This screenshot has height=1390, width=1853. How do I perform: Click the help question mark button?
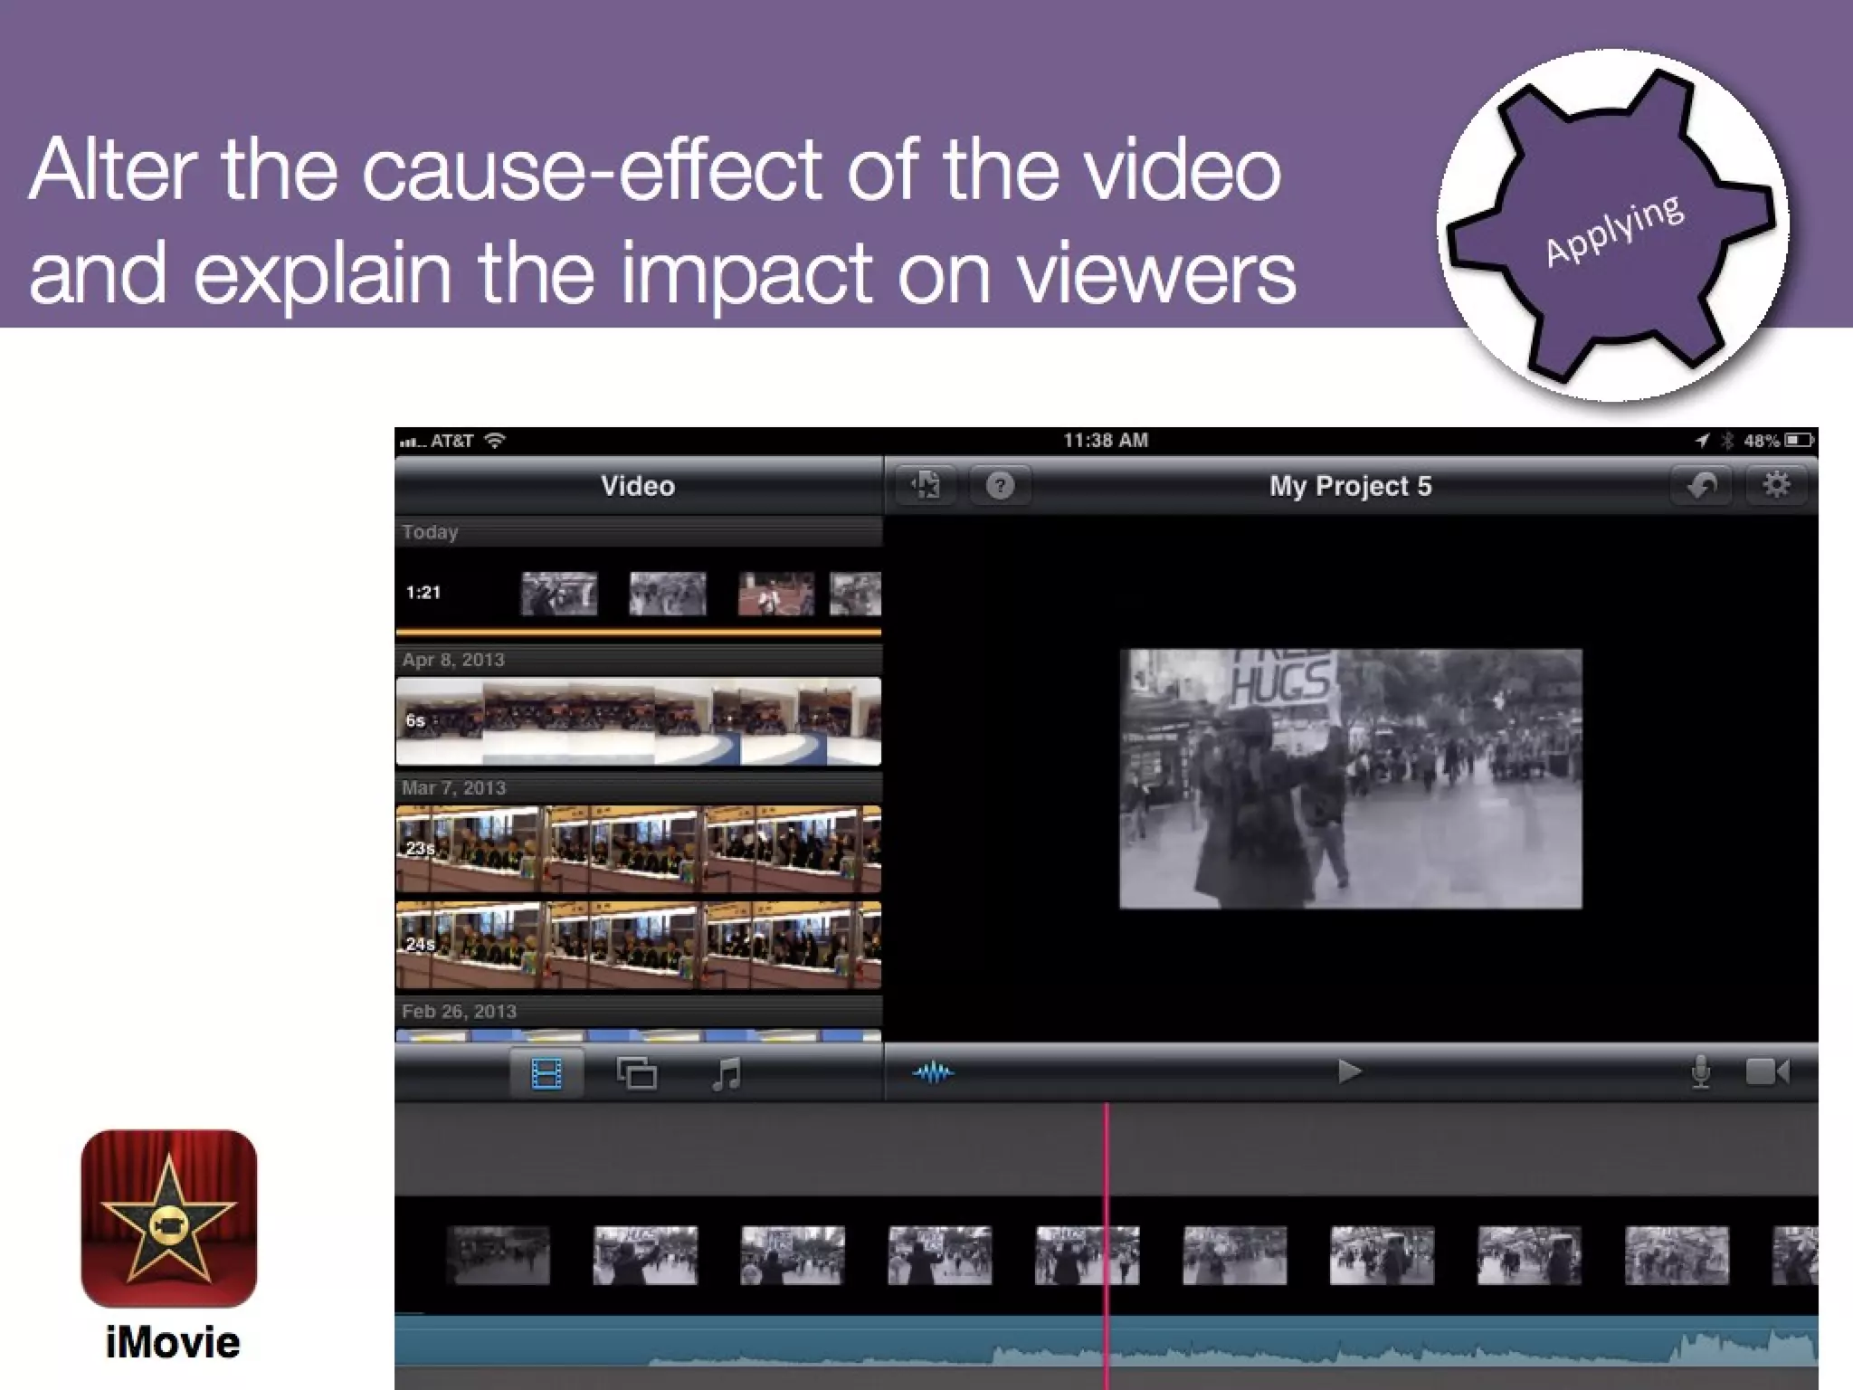1000,486
